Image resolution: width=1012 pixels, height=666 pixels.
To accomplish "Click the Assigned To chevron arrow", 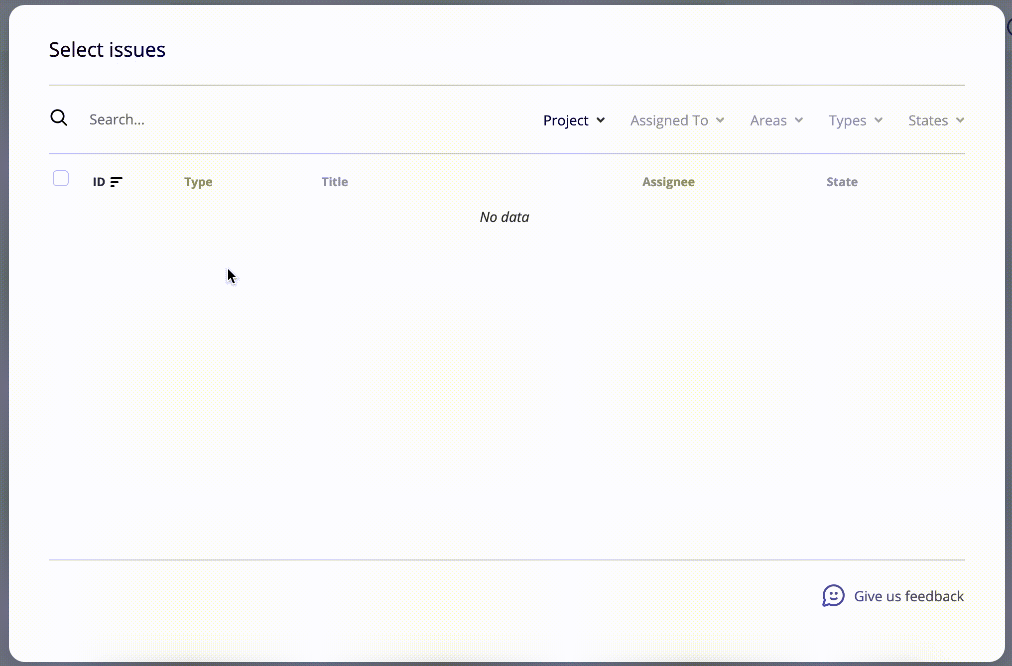I will (720, 120).
